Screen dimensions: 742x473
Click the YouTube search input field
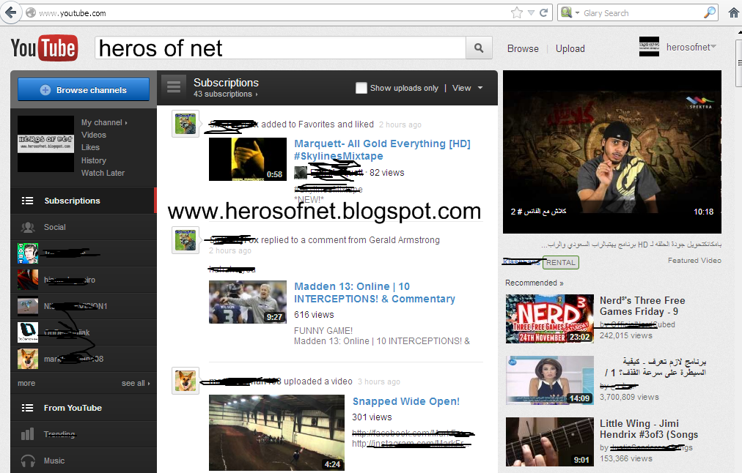click(x=280, y=48)
